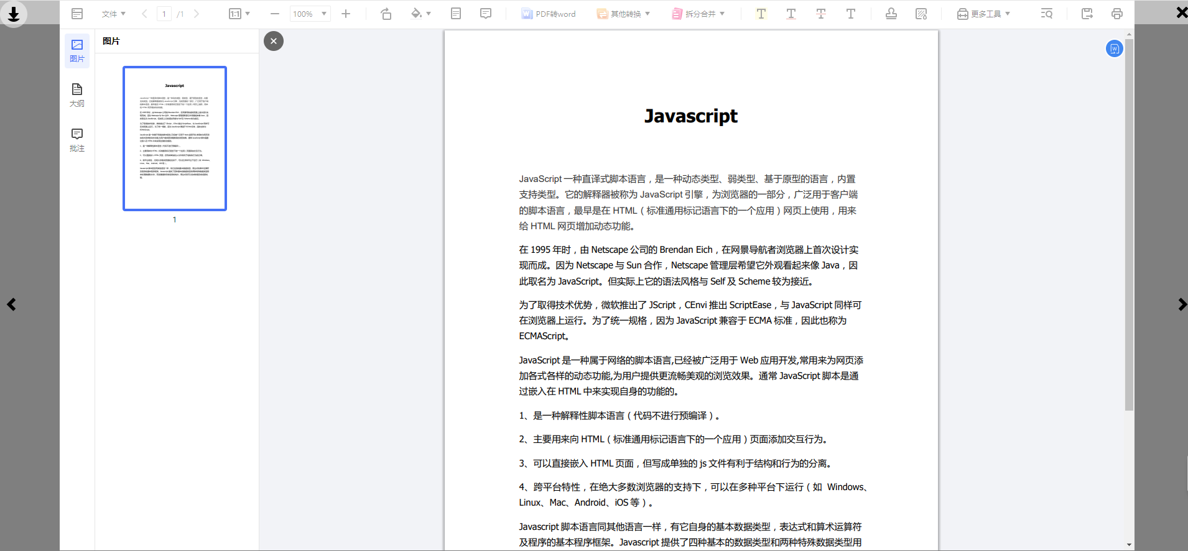This screenshot has width=1188, height=551.
Task: Go to previous page arrow
Action: (x=144, y=14)
